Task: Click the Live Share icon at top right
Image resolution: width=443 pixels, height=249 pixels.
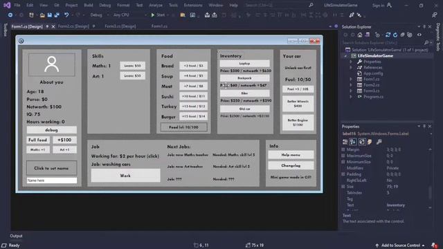Action: pos(435,15)
